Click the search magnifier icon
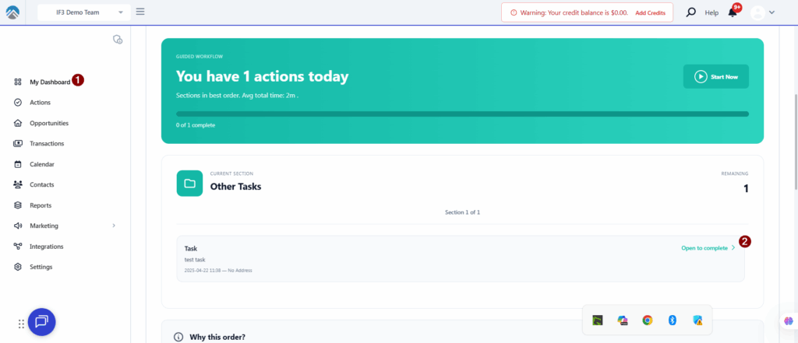This screenshot has height=343, width=798. 690,12
